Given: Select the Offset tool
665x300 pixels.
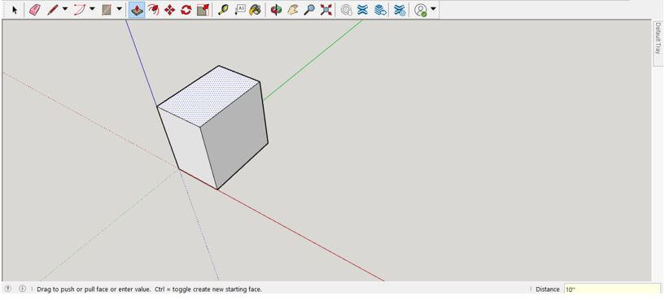Looking at the screenshot, I should tap(153, 11).
